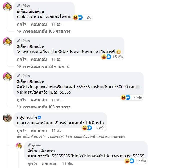Click the verified badge beside หนุ่ม กรรชัย
Image resolution: width=169 pixels, height=168 pixels.
click(x=40, y=117)
